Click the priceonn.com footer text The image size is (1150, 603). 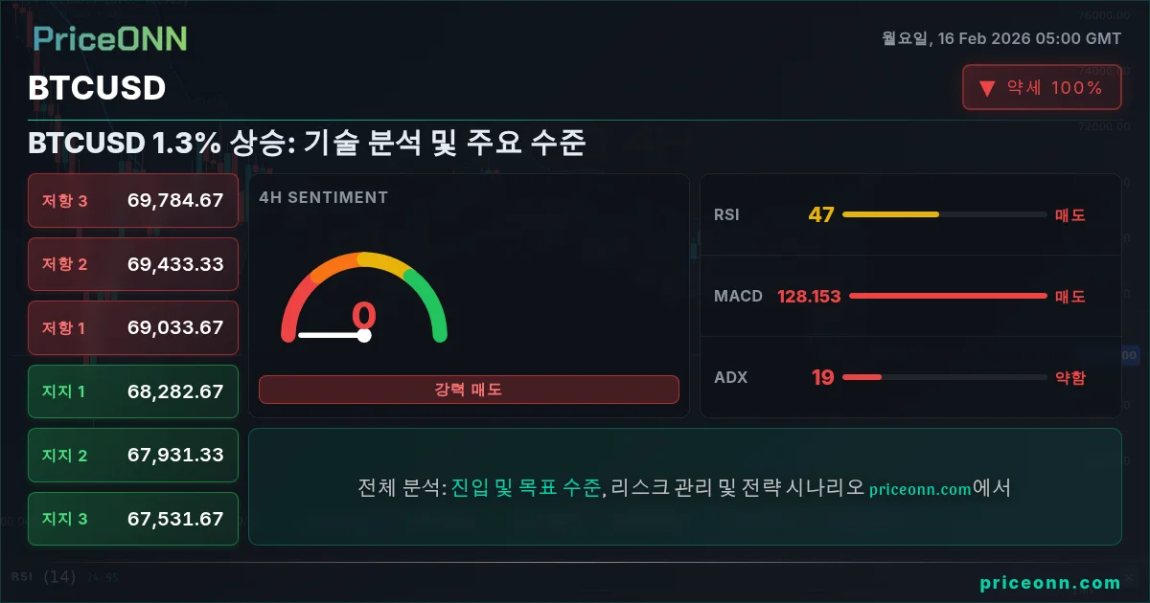[1050, 582]
